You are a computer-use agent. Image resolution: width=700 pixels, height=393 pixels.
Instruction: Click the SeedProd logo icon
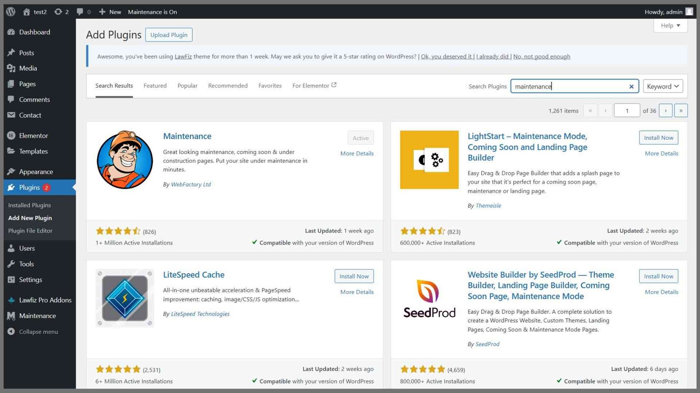tap(429, 298)
